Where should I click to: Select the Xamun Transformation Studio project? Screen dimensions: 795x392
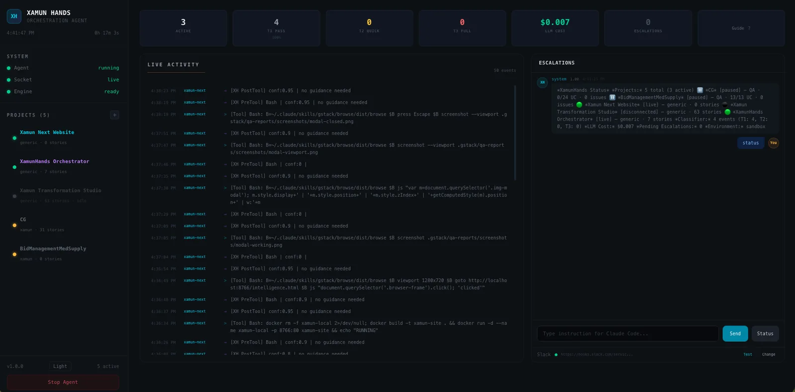coord(64,196)
